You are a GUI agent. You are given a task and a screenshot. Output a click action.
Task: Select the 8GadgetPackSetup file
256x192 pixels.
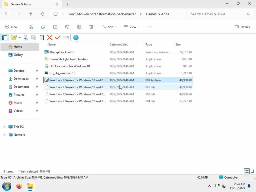[x=118, y=52]
